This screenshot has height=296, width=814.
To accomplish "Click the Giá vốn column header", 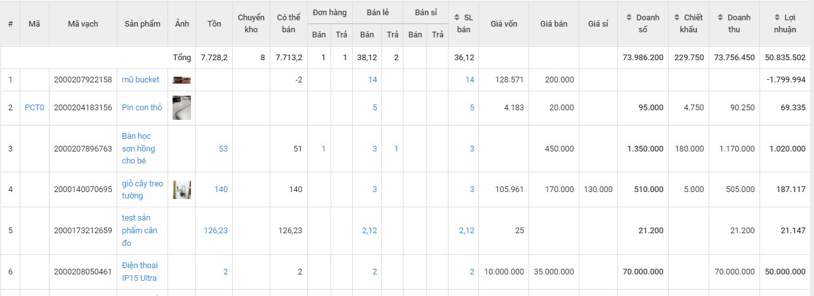I will [504, 24].
